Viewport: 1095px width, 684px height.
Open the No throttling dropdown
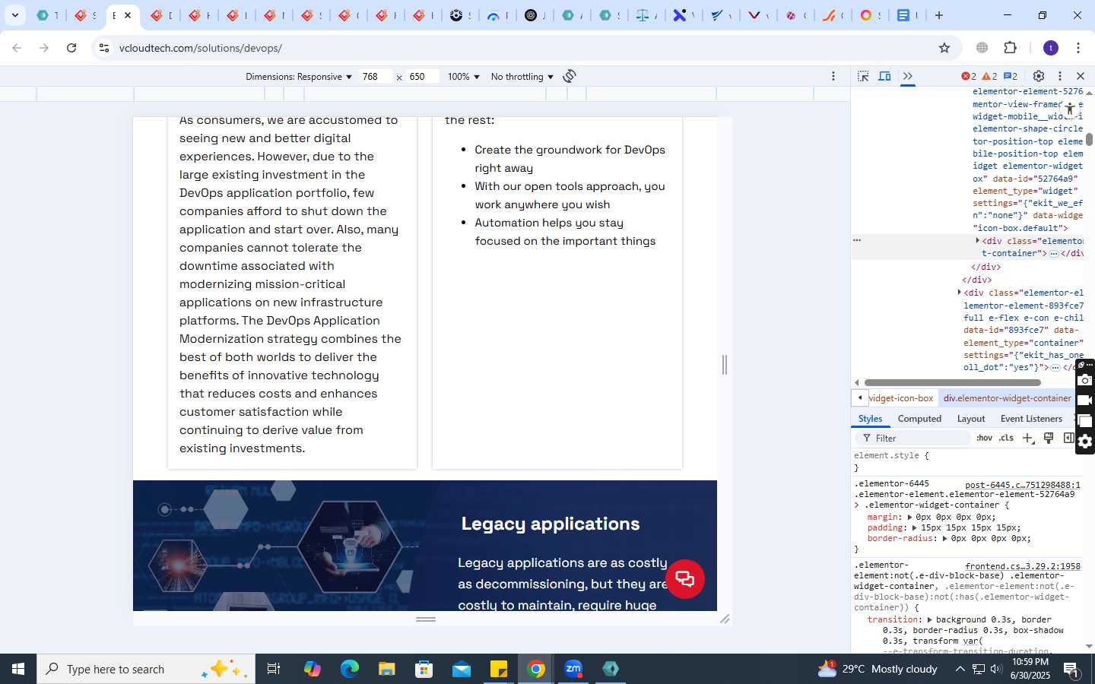point(522,77)
